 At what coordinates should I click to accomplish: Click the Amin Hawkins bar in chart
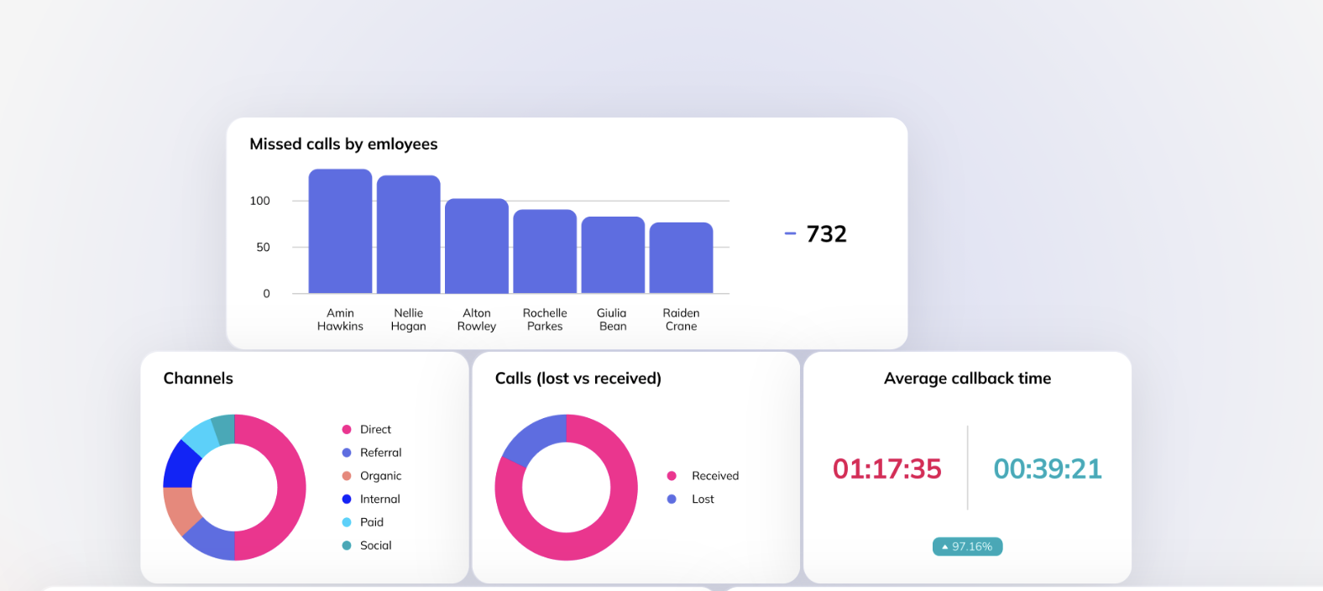click(340, 232)
